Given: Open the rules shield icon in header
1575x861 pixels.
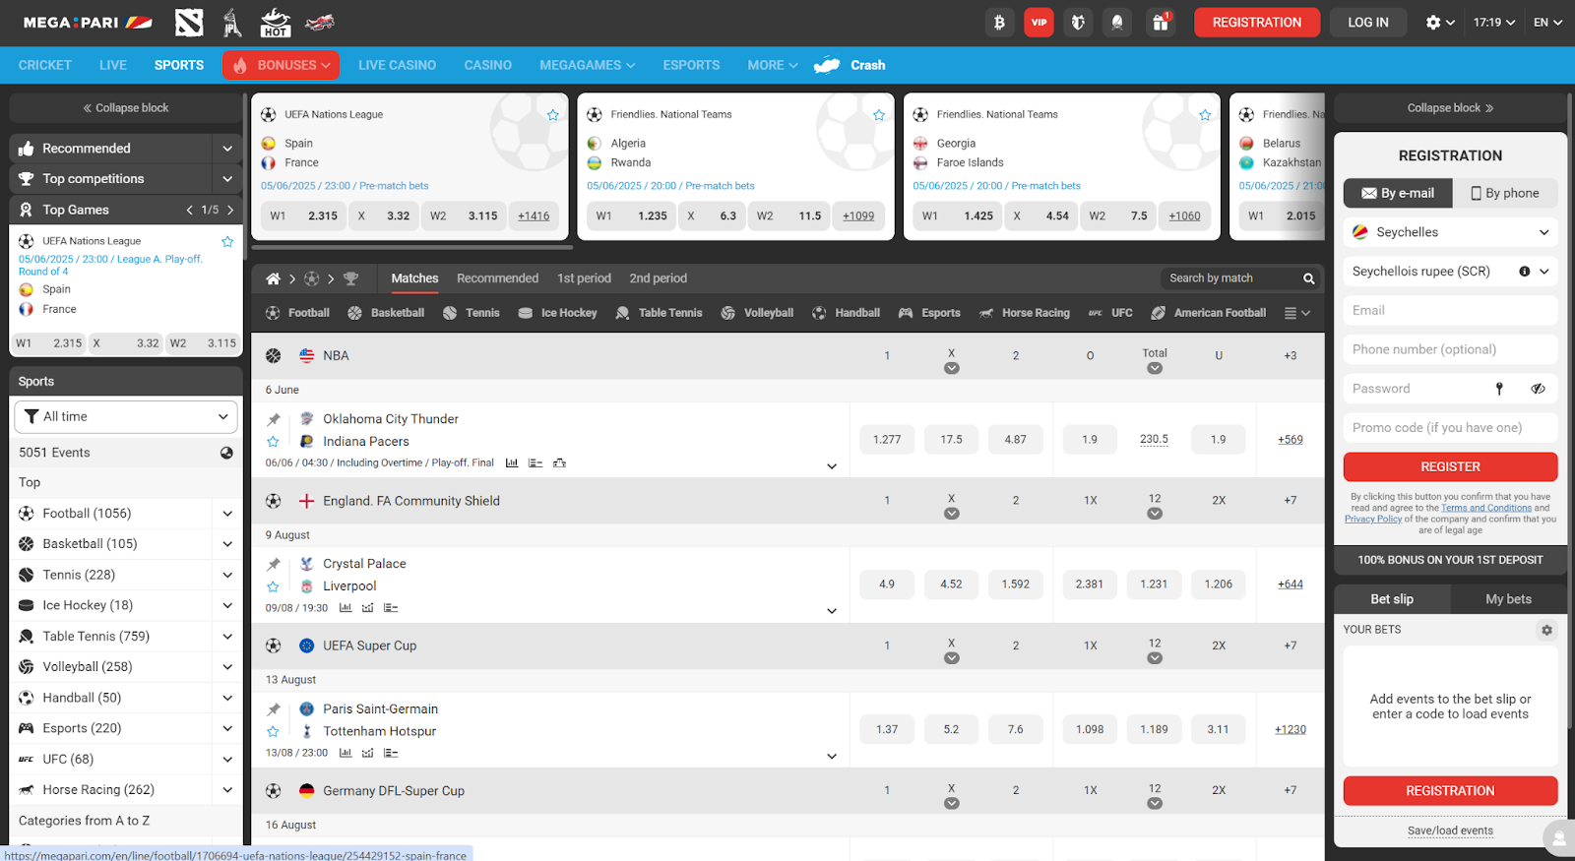Looking at the screenshot, I should (x=1078, y=22).
